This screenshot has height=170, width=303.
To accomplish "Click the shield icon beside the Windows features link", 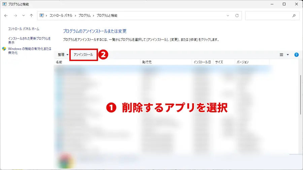I will [4, 49].
